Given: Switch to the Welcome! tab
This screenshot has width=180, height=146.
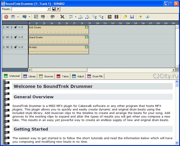Looking at the screenshot, I should (x=12, y=76).
